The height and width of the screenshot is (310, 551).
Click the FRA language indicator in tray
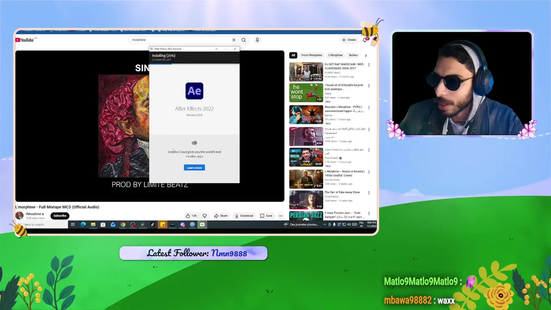(x=361, y=224)
